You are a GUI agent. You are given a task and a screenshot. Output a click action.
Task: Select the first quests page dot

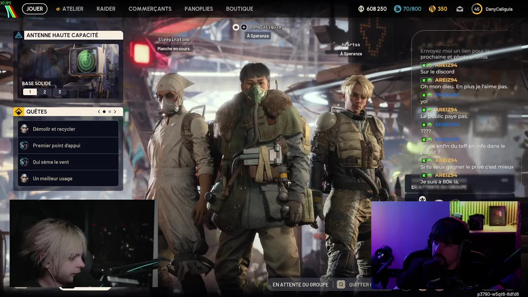click(104, 112)
